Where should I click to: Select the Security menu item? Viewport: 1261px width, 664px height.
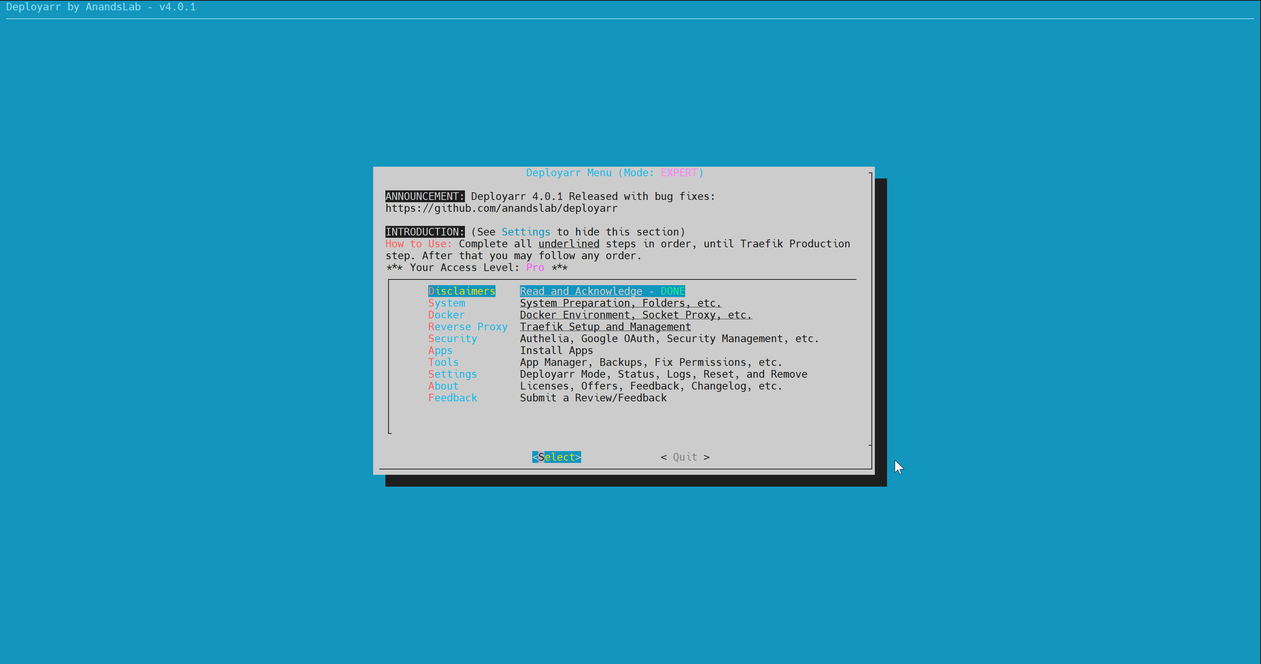pos(452,339)
